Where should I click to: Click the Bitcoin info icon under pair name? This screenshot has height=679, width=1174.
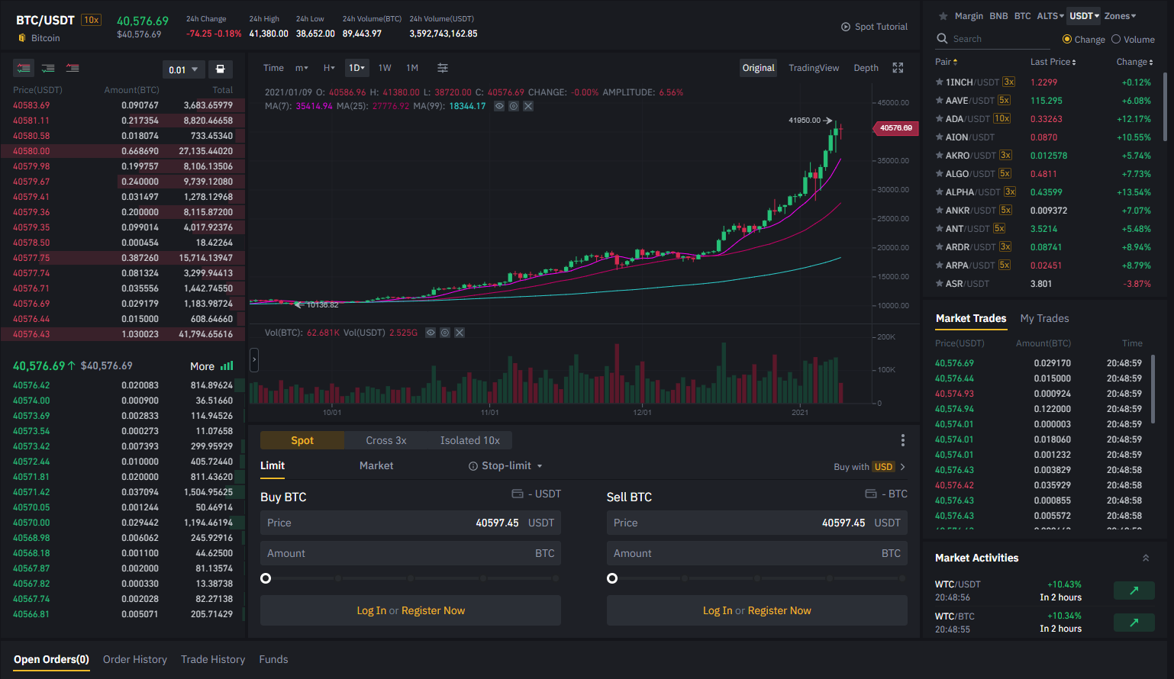coord(22,38)
